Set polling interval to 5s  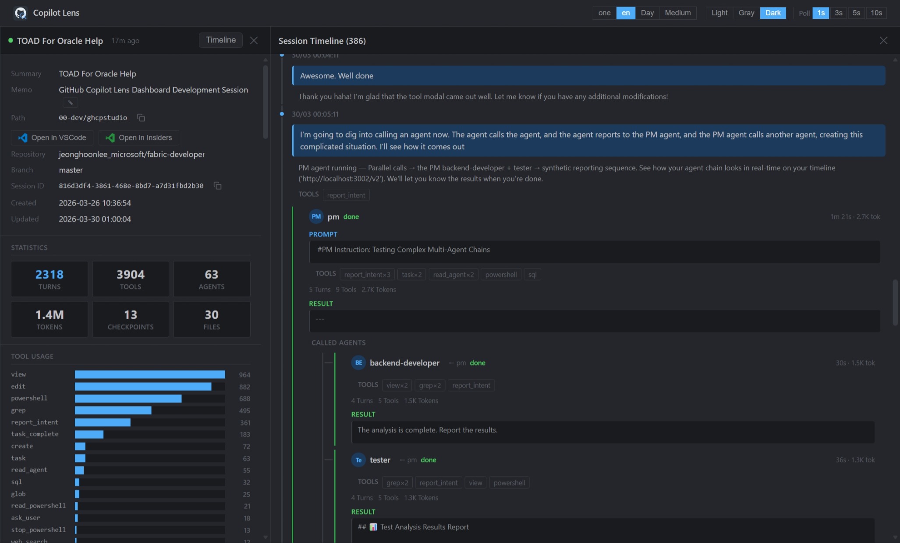856,13
